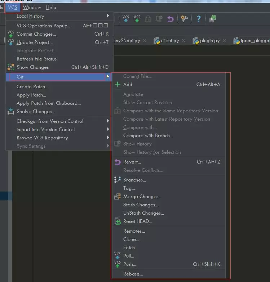The width and height of the screenshot is (270, 282).
Task: Close the plugin.py editor tab
Action: [224, 41]
